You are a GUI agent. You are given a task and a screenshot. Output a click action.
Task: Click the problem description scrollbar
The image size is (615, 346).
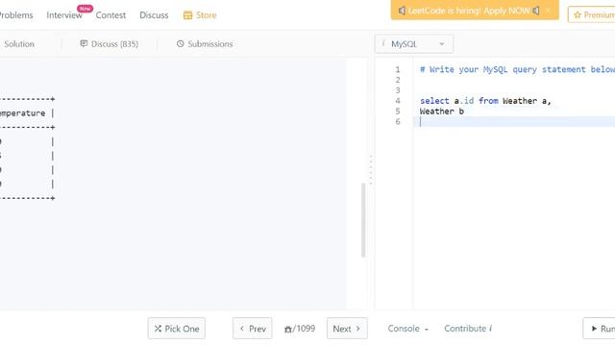pos(363,220)
